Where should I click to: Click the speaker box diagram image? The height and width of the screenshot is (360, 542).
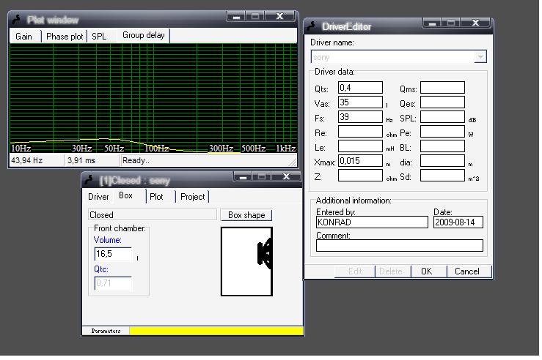click(247, 261)
